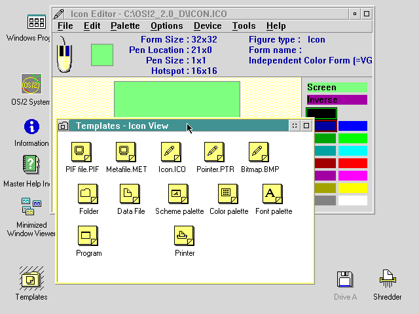Pick the dark blue color swatch
The width and height of the screenshot is (419, 314).
325,126
